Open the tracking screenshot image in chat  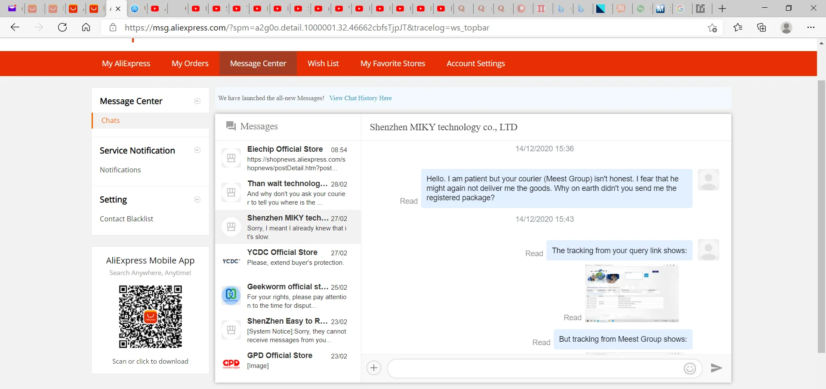pos(632,293)
